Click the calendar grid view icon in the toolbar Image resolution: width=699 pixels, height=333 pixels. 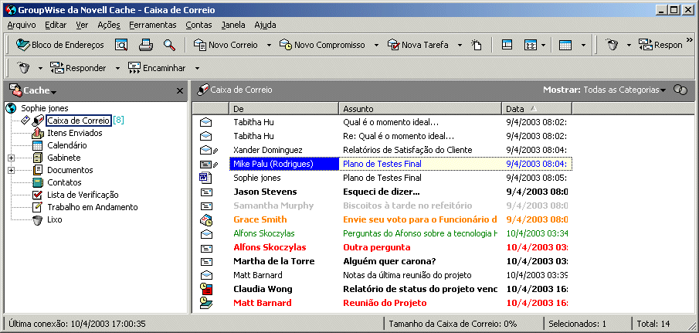pyautogui.click(x=565, y=45)
